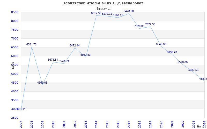Select the 5578.93 data label

pyautogui.click(x=64, y=61)
